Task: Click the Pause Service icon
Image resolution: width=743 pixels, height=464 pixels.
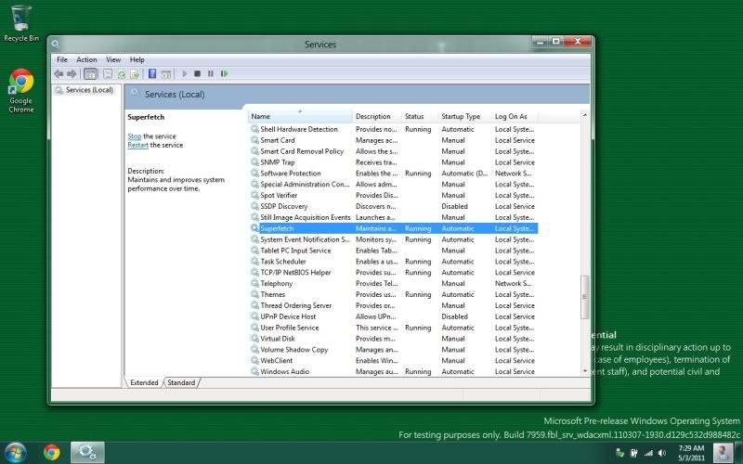Action: 211,74
